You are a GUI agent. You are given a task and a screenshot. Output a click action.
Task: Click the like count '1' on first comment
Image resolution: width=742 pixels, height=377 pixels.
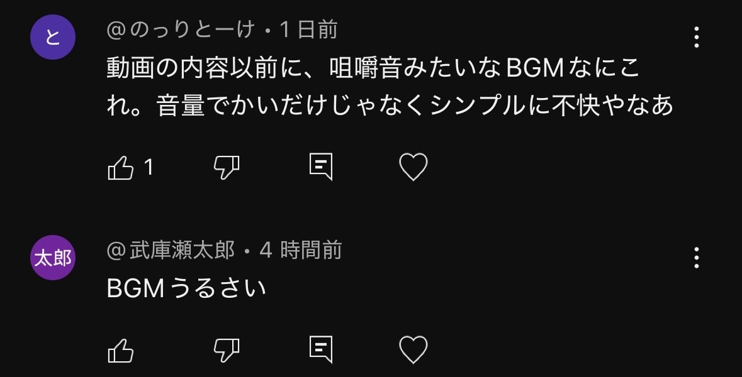pos(149,168)
